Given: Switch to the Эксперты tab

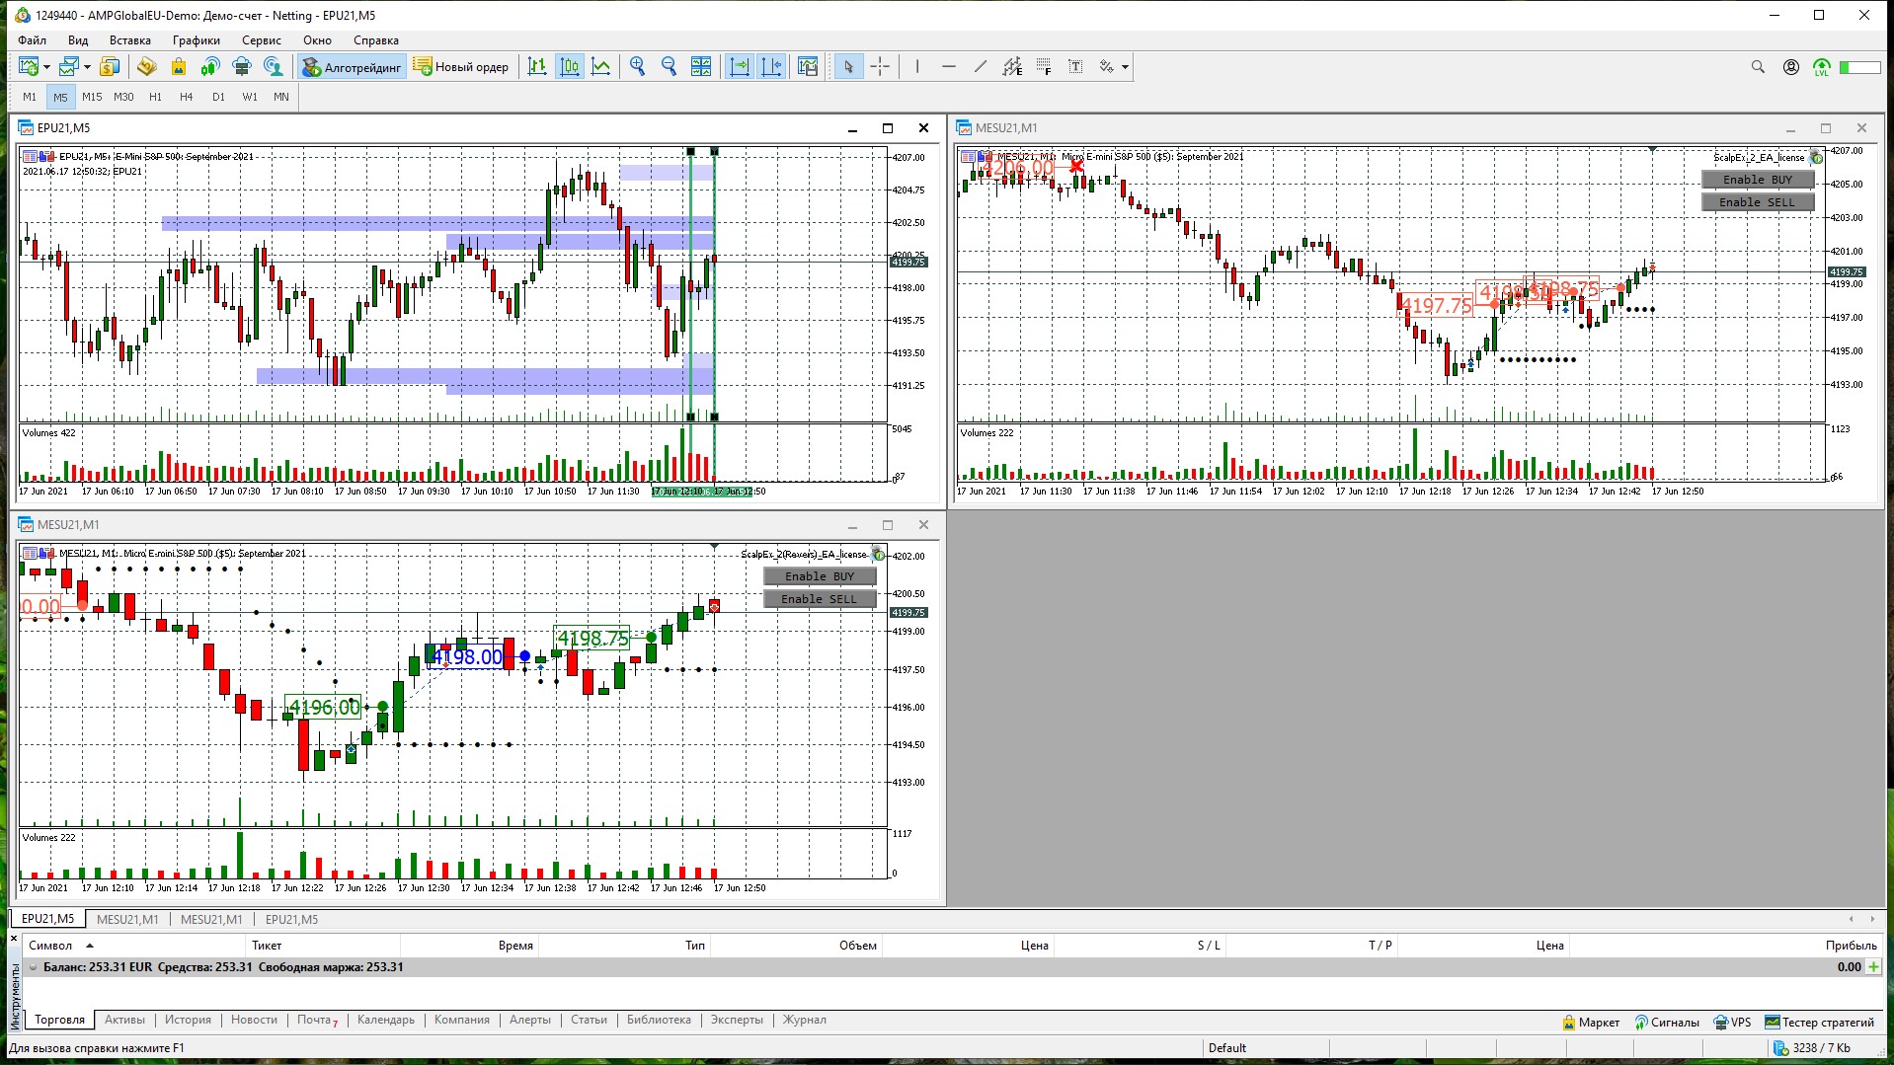Looking at the screenshot, I should 737,1020.
